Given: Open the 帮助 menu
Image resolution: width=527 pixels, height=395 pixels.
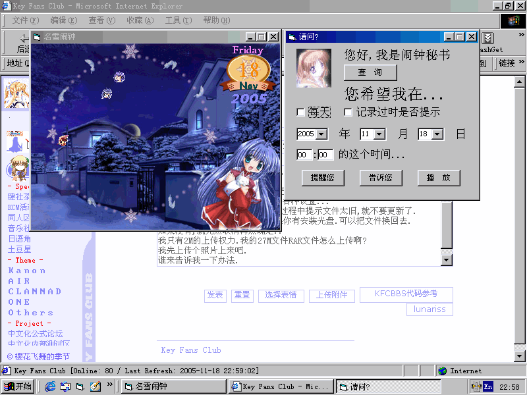Looking at the screenshot, I should 217,20.
